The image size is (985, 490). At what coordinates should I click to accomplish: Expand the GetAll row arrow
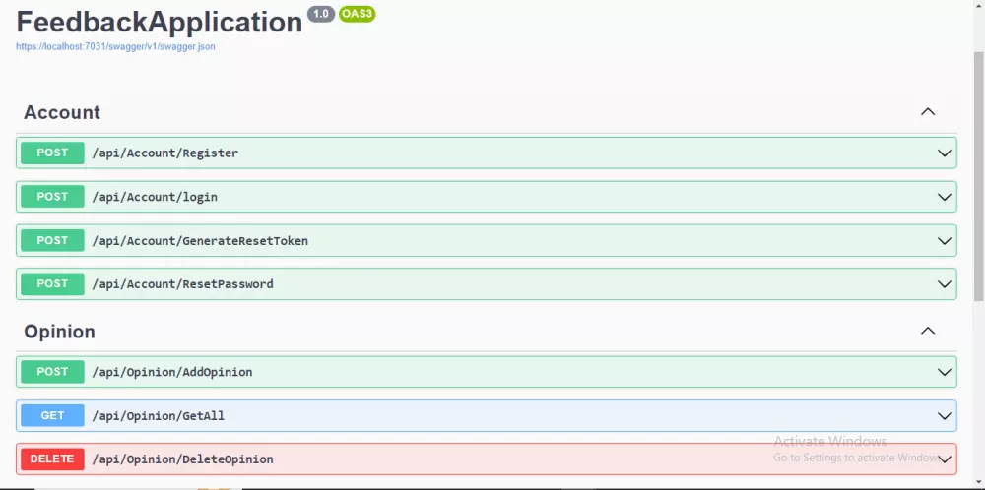[x=945, y=415]
